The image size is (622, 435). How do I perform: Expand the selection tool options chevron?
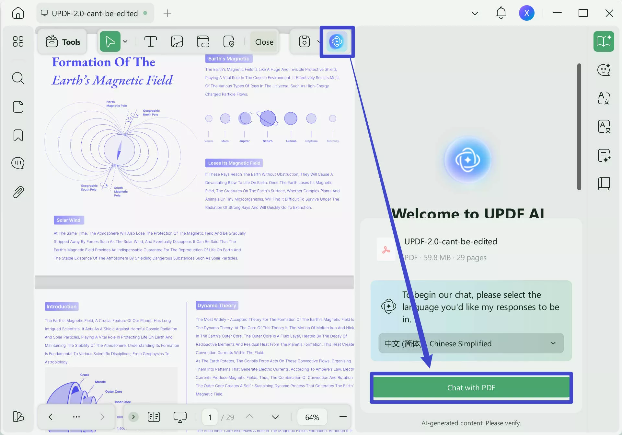[126, 41]
